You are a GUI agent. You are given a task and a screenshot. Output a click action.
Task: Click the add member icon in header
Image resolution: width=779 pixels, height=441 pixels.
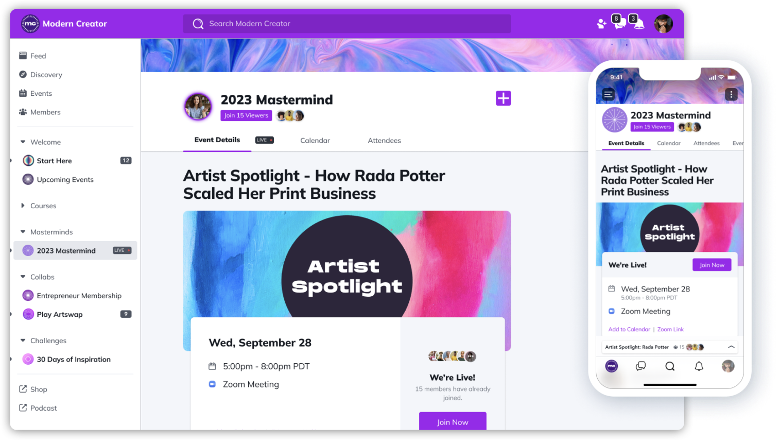click(601, 24)
